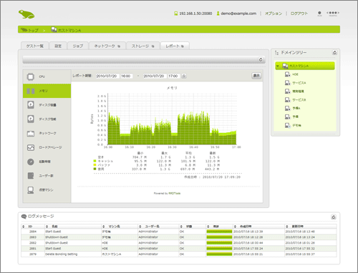Click サービスA guest icon in tree
The height and width of the screenshot is (273, 358).
[x=287, y=83]
